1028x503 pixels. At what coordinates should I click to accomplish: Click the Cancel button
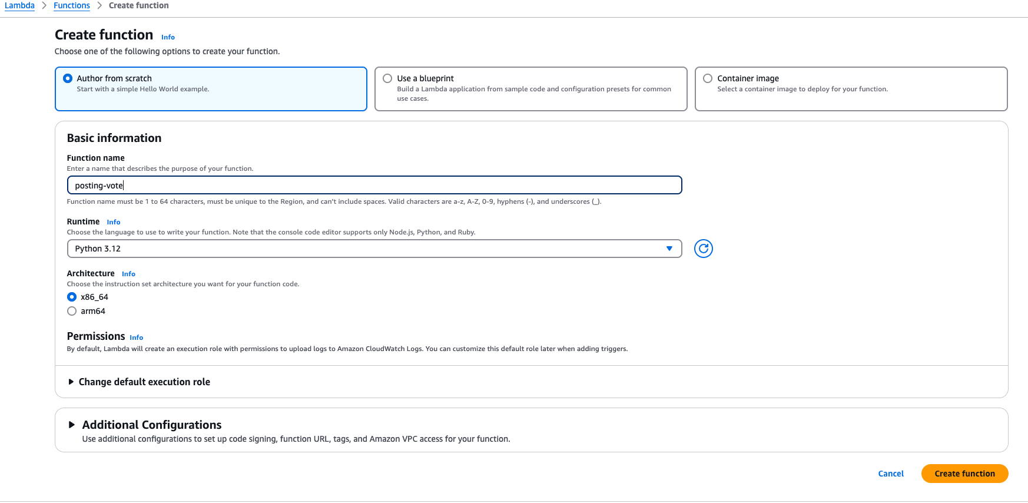[x=890, y=474]
